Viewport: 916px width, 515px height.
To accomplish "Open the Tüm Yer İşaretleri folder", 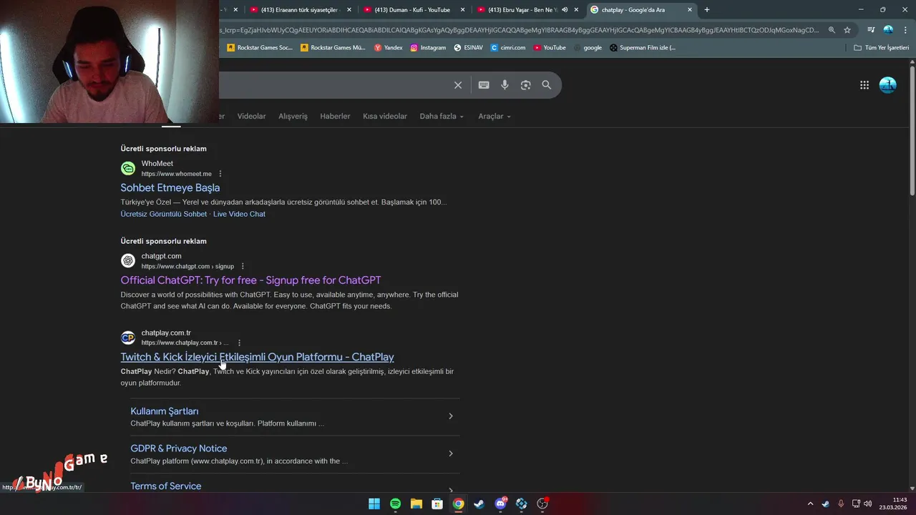I will (882, 48).
